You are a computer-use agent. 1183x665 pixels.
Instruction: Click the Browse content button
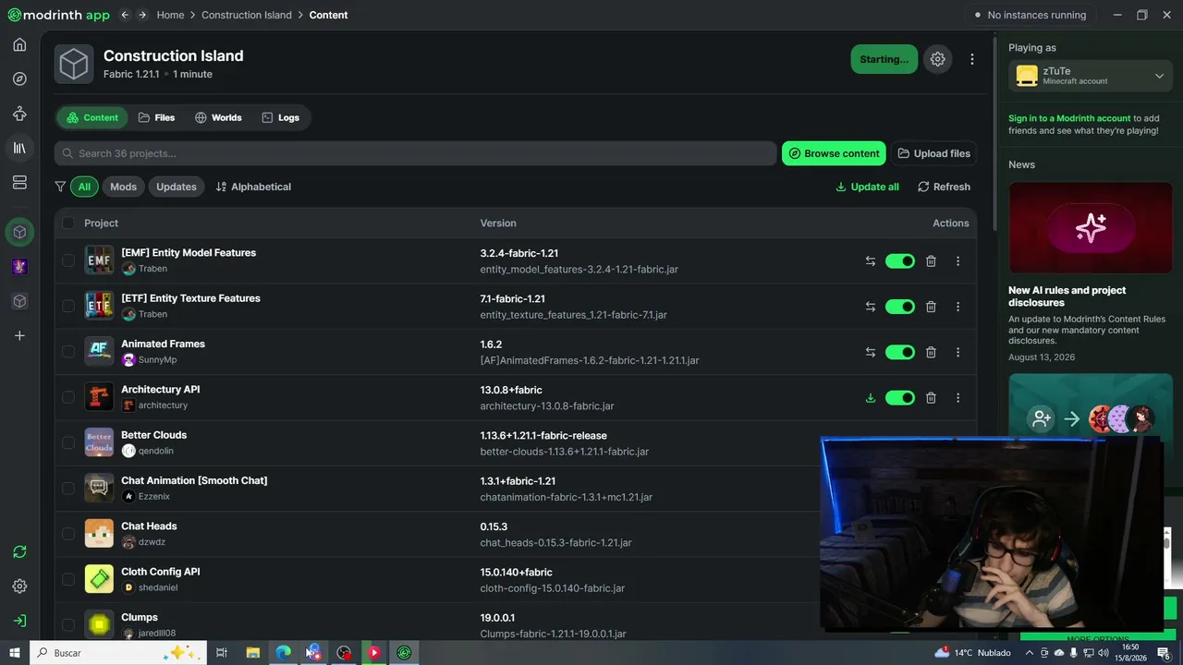tap(834, 153)
